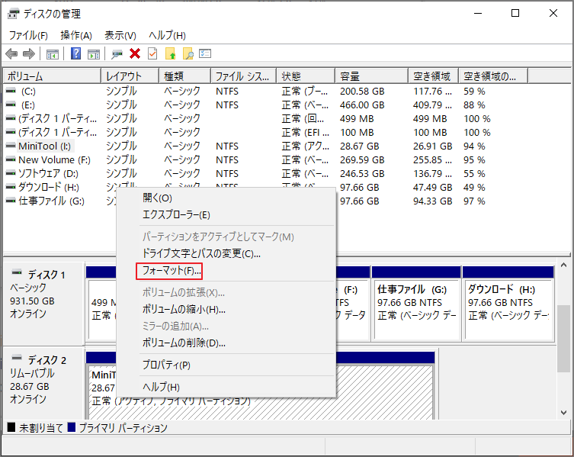Open the ヘルプ(H) menu in menu bar
The height and width of the screenshot is (457, 574).
tap(167, 35)
